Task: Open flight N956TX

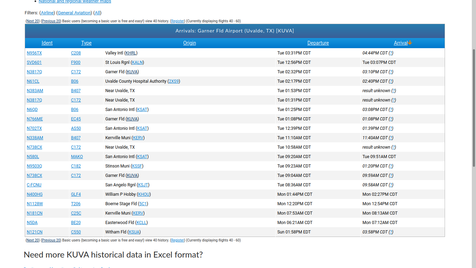Action: tap(34, 53)
